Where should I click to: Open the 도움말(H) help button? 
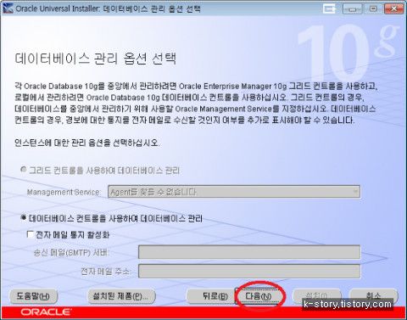point(33,296)
